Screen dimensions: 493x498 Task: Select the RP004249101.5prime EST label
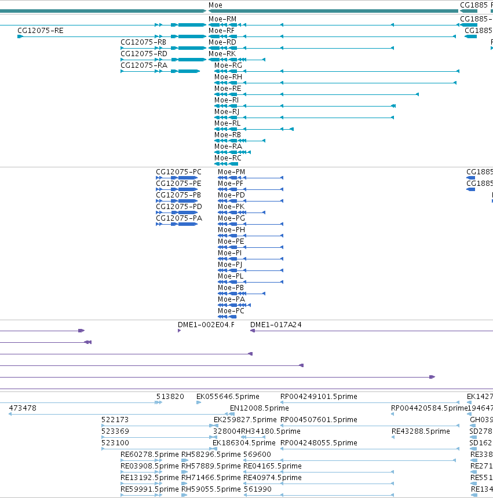(x=319, y=397)
